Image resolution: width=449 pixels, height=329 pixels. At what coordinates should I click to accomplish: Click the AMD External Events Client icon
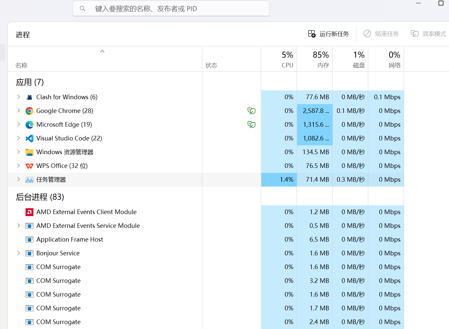tap(29, 212)
